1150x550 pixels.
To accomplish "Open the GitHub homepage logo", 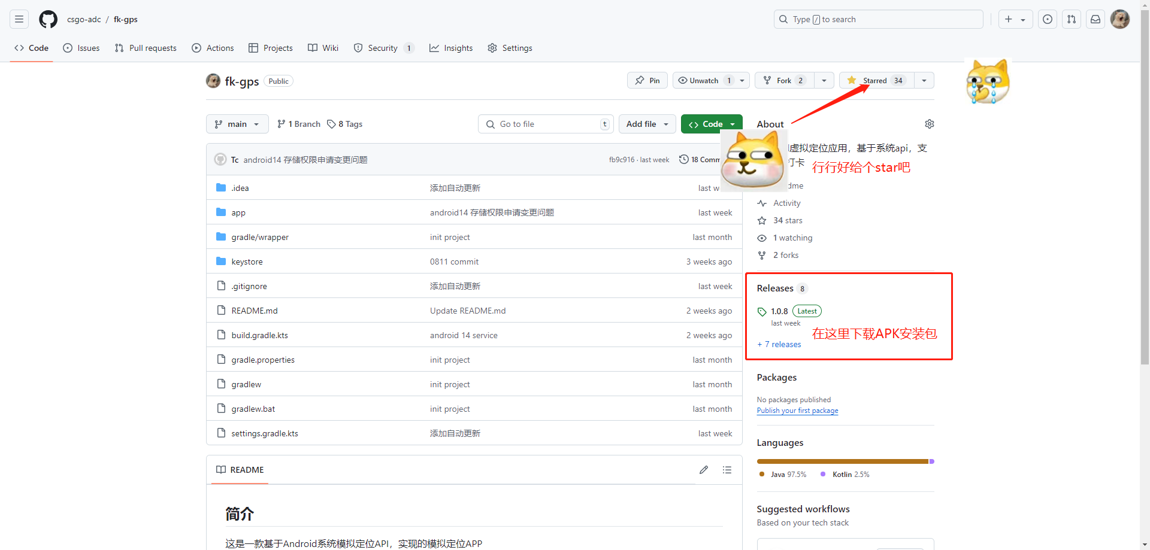I will coord(48,19).
